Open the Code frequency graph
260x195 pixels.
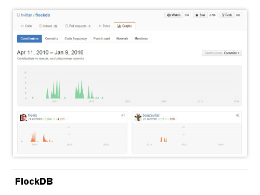point(76,38)
